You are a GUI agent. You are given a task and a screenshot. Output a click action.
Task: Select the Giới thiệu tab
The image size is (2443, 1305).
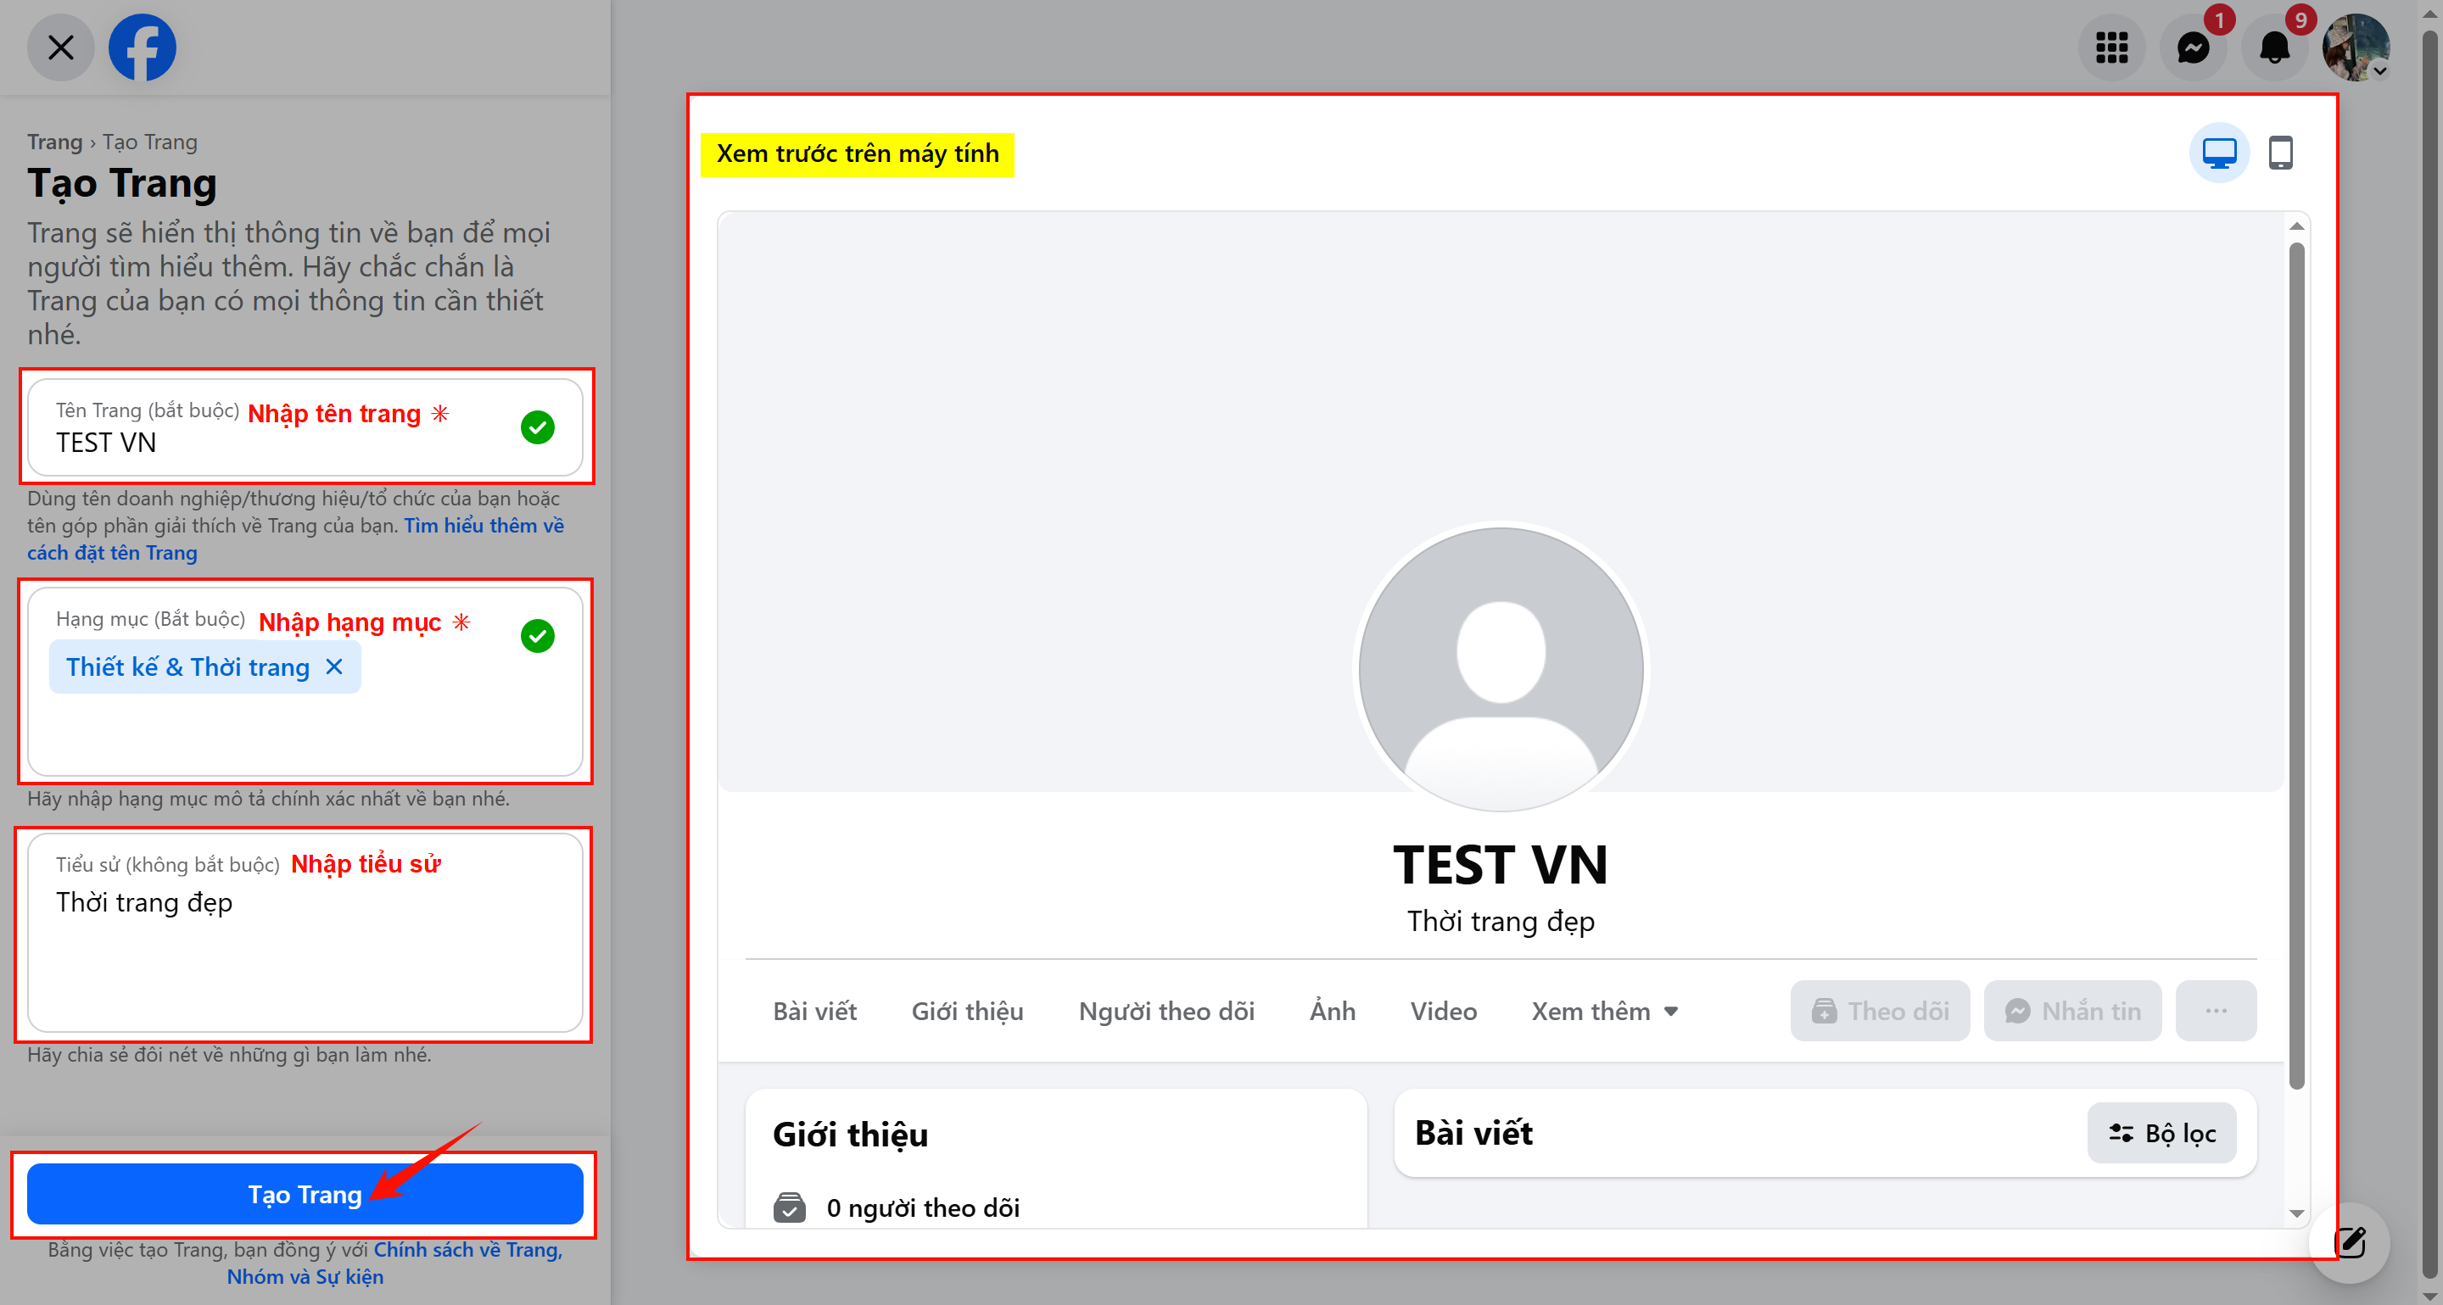(967, 1012)
